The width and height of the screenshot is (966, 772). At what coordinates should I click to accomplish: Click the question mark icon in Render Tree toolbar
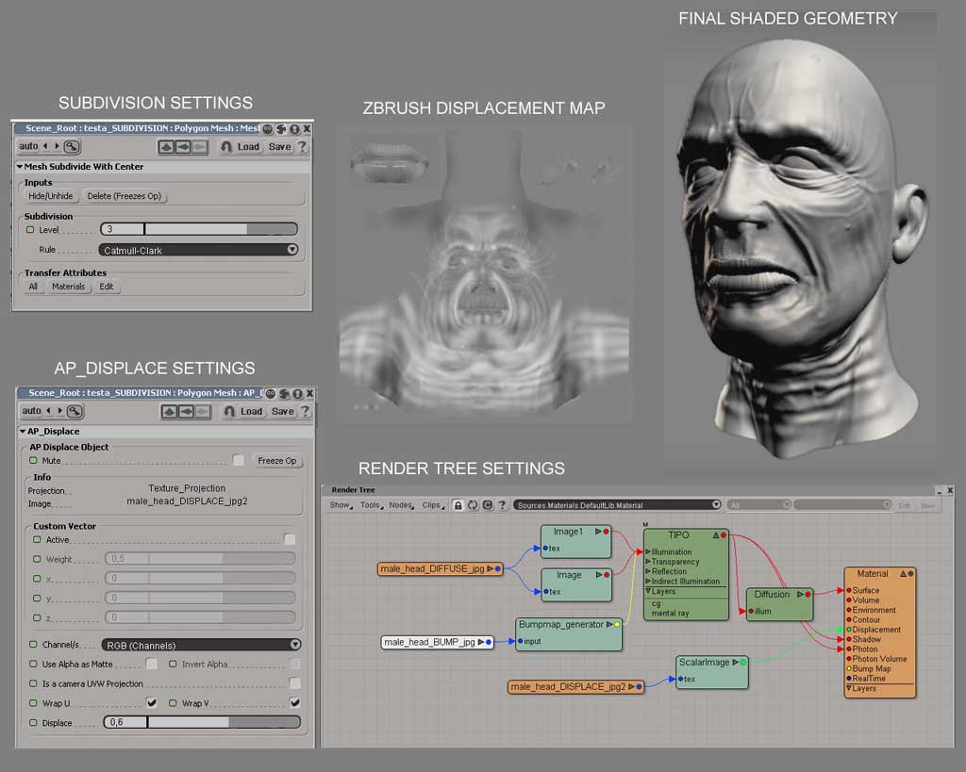click(x=502, y=505)
